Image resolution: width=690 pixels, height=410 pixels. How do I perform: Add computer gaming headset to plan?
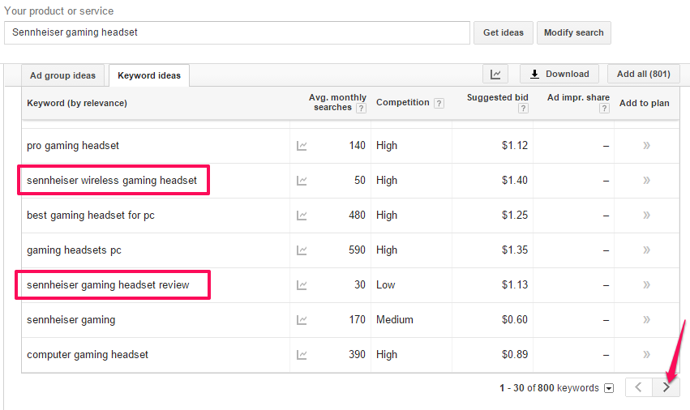click(646, 355)
